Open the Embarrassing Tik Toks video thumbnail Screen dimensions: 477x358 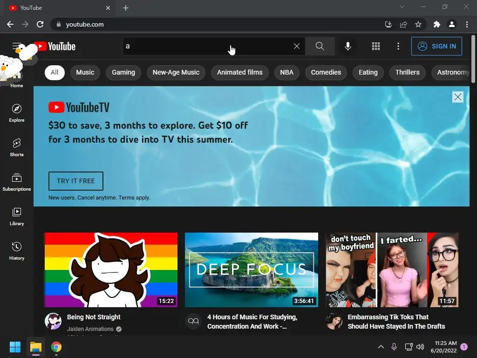pyautogui.click(x=392, y=270)
